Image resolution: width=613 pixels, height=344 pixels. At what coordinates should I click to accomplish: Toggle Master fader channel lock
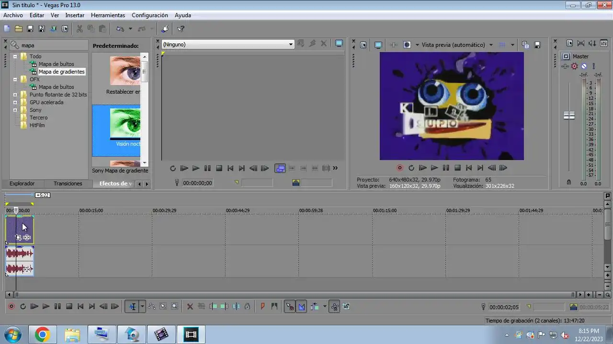coord(569,182)
